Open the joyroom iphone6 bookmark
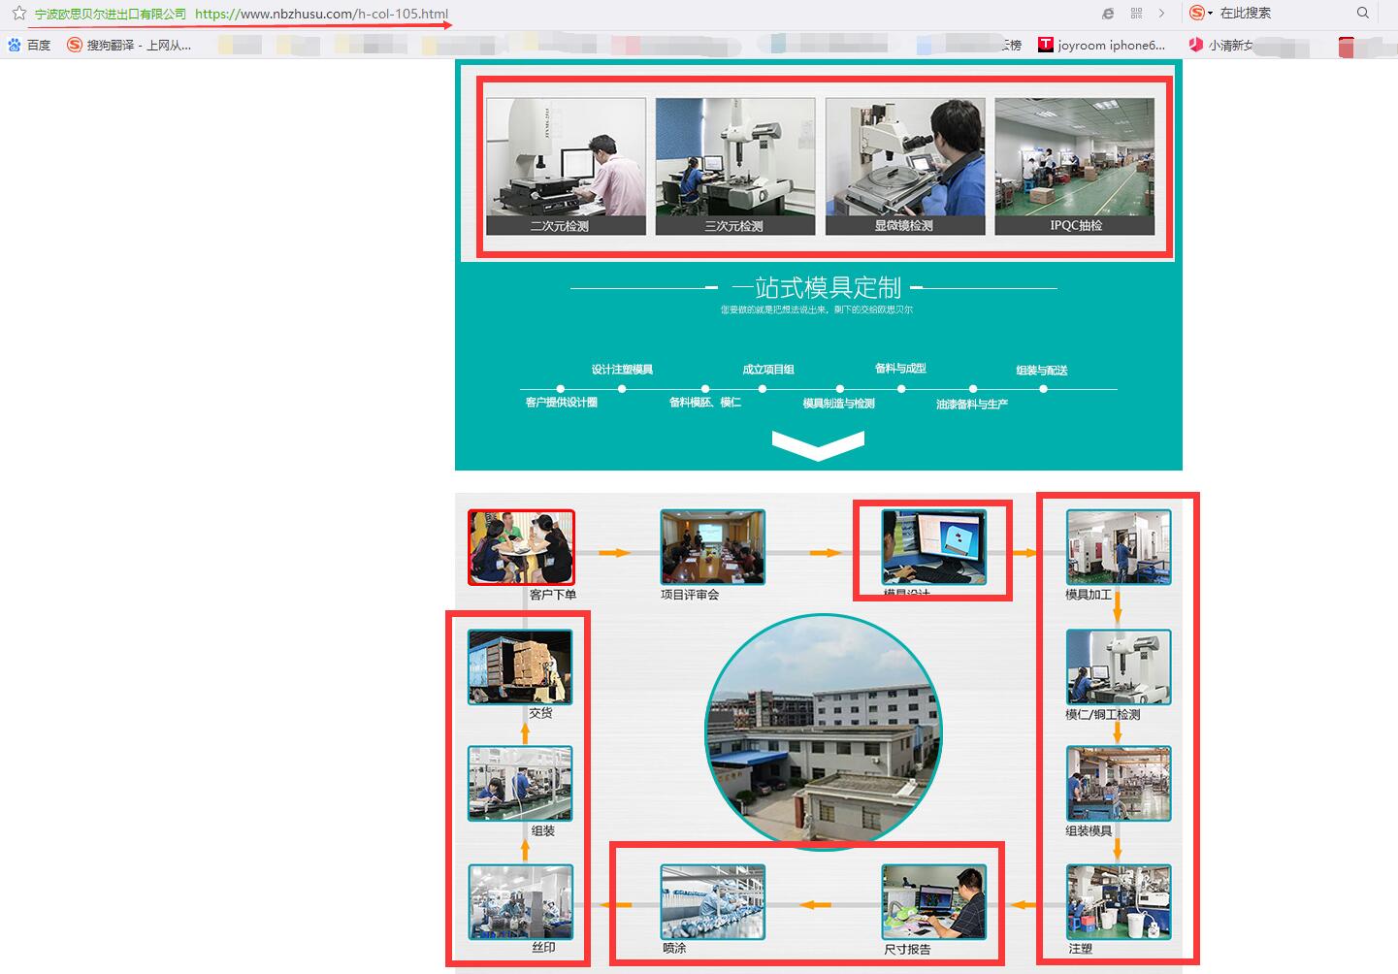The height and width of the screenshot is (974, 1398). [x=1101, y=46]
